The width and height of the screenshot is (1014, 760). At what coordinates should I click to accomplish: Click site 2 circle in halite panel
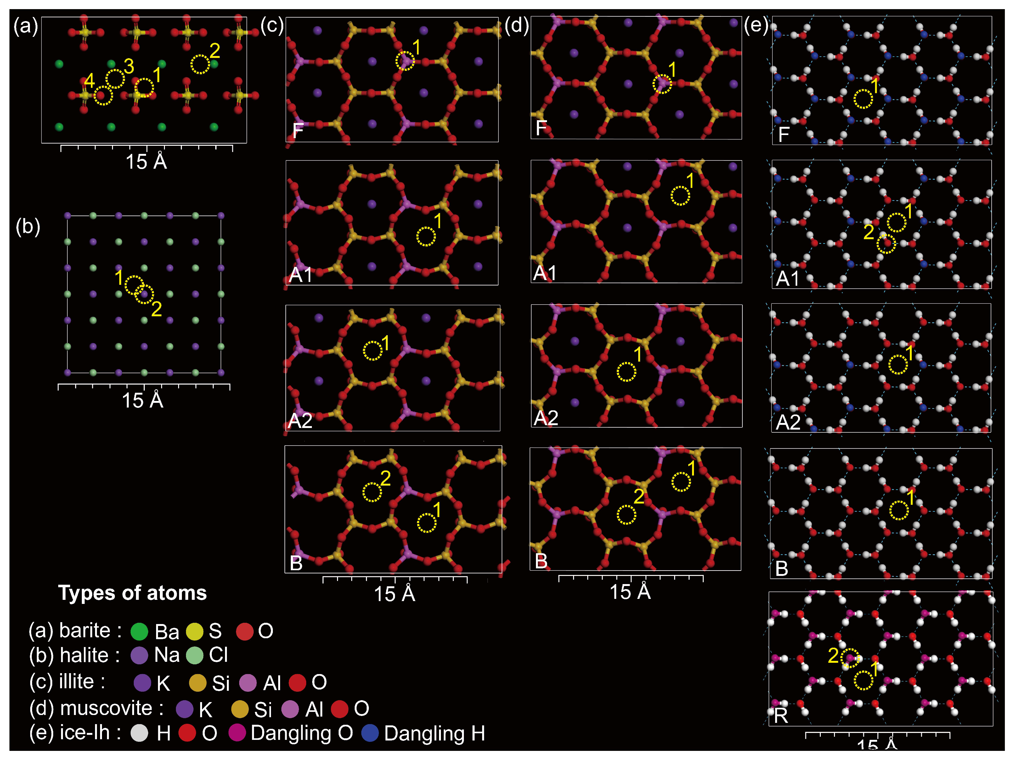click(144, 294)
